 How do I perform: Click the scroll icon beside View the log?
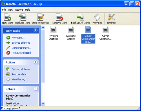pyautogui.click(x=8, y=79)
